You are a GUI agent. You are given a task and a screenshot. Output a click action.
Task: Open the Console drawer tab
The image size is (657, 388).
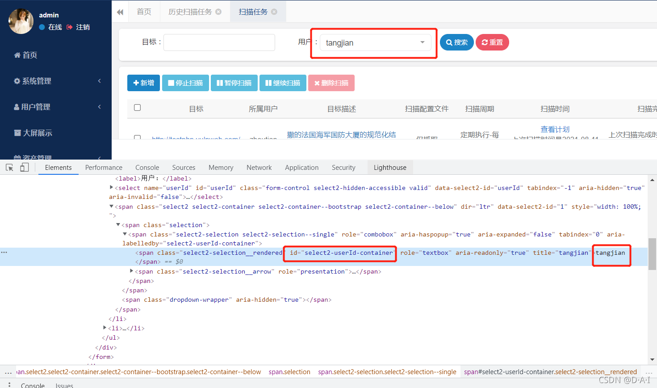(33, 385)
